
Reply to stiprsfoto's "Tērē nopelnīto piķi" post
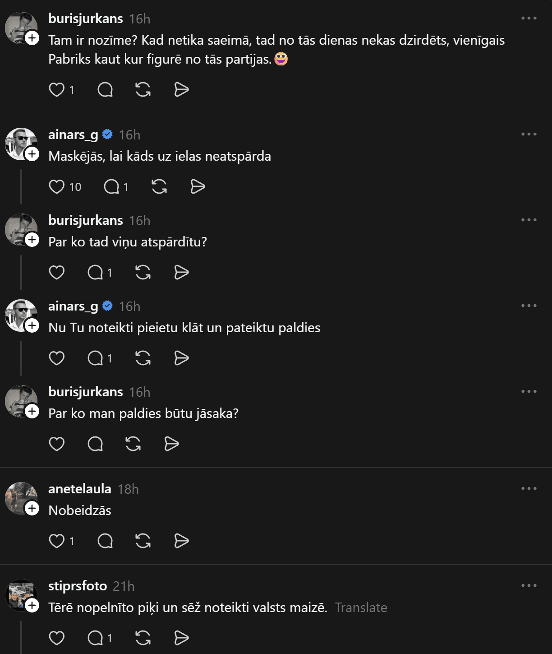(x=95, y=638)
